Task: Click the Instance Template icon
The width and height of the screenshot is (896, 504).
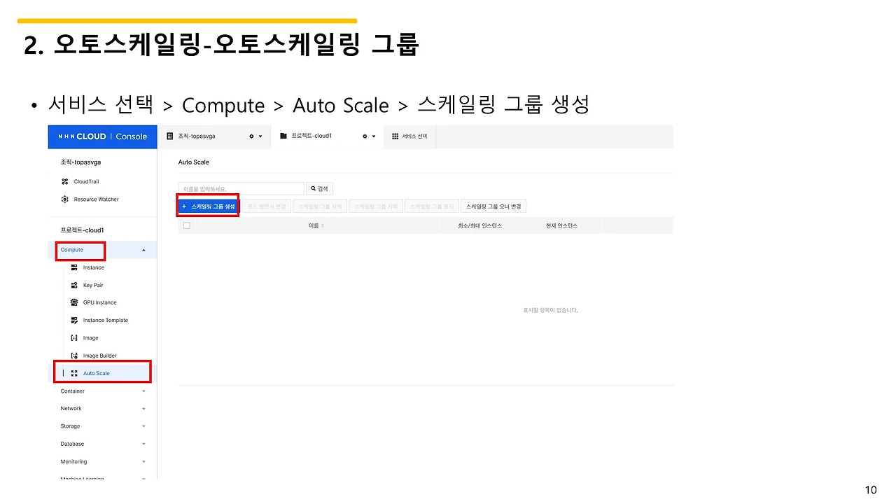Action: [74, 320]
